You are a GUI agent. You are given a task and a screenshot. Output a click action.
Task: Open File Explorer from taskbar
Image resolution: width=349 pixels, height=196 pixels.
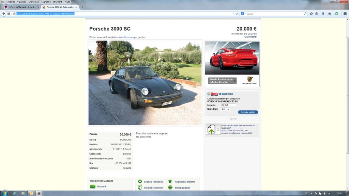point(23,193)
